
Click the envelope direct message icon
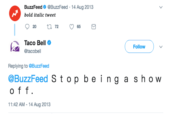pos(94,27)
